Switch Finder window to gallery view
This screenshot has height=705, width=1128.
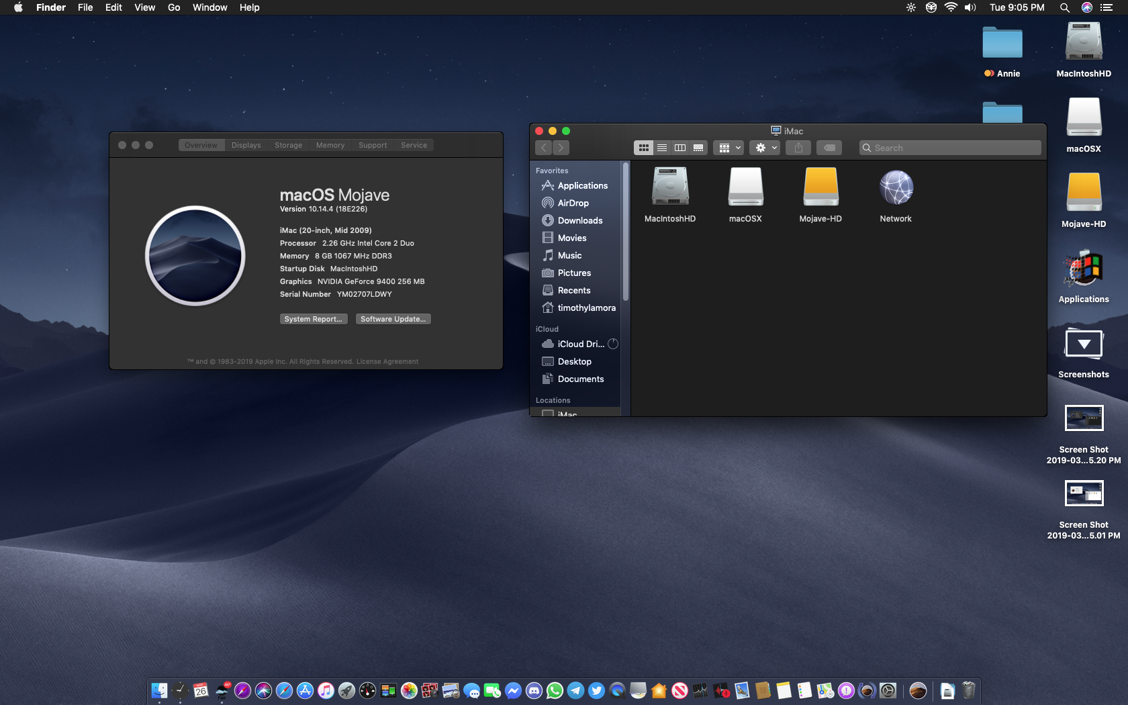click(698, 148)
